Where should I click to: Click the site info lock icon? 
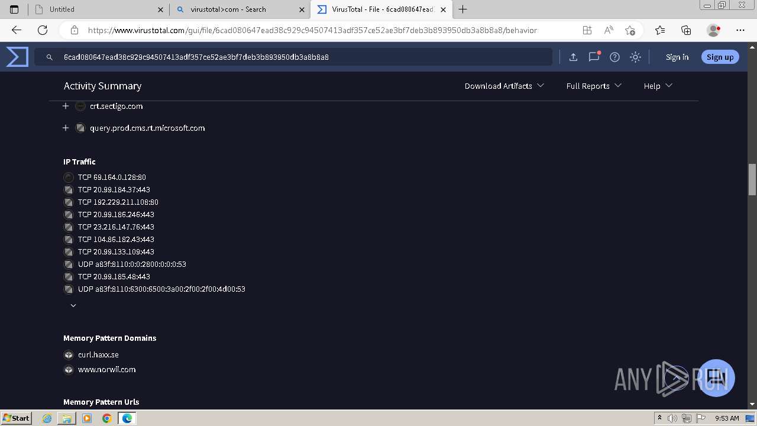click(x=75, y=30)
